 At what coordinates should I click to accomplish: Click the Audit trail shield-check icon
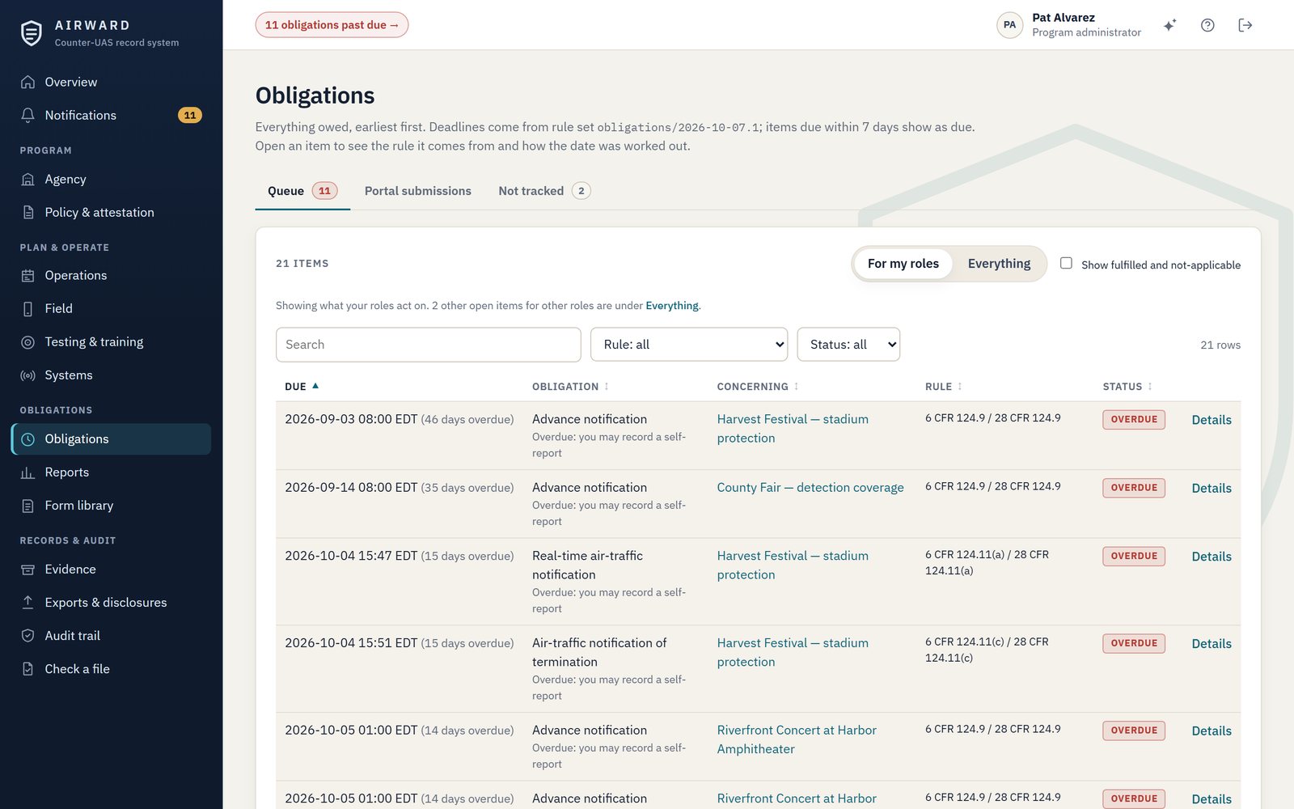pyautogui.click(x=27, y=635)
